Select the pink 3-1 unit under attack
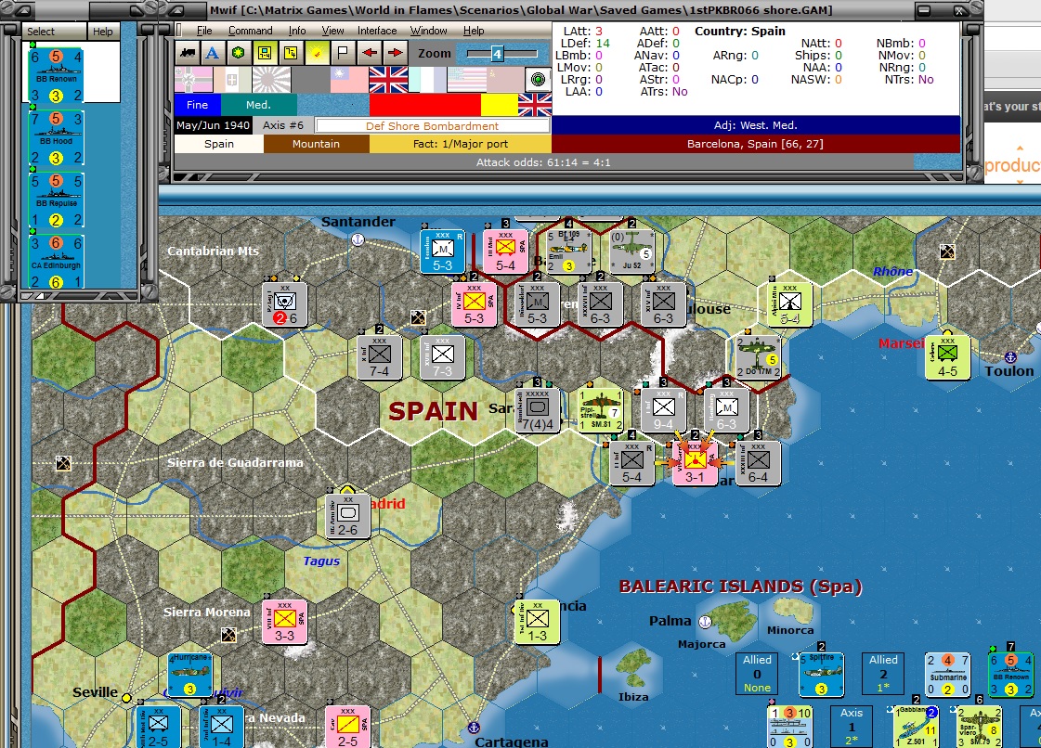The image size is (1041, 748). 695,462
